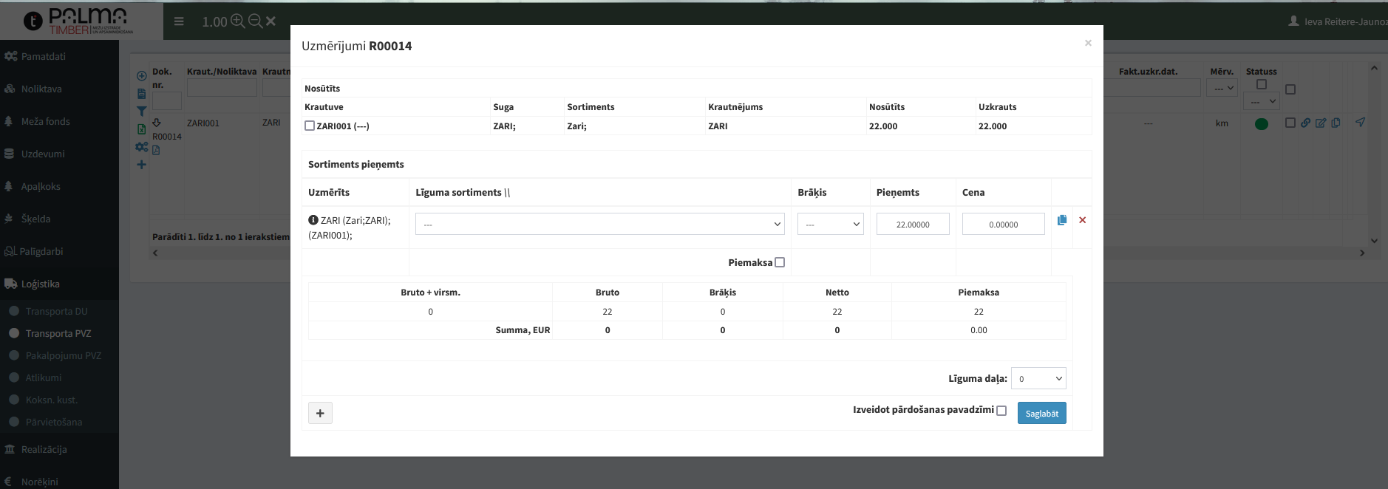This screenshot has width=1388, height=489.
Task: Close the Uzmērījumi R00014 dialog
Action: 1088,43
